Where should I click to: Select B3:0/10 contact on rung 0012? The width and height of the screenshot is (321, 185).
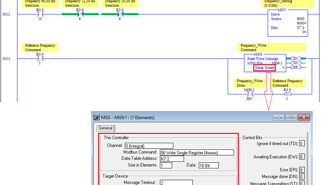tap(40, 14)
